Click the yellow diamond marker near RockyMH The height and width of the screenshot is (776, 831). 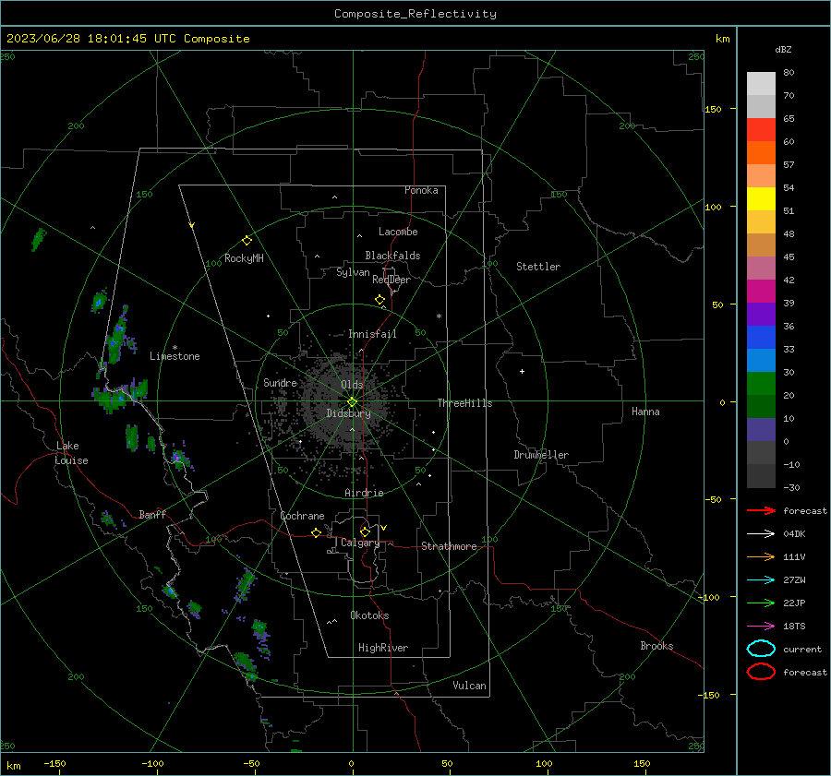coord(247,241)
